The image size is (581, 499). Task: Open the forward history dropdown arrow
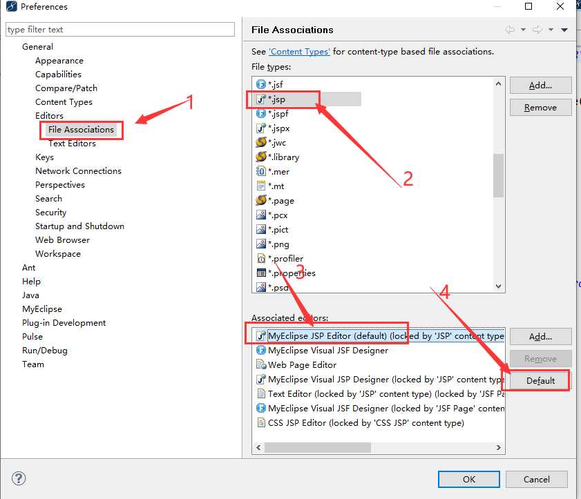(x=551, y=30)
